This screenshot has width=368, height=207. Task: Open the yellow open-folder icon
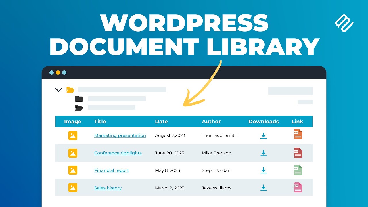click(x=70, y=90)
